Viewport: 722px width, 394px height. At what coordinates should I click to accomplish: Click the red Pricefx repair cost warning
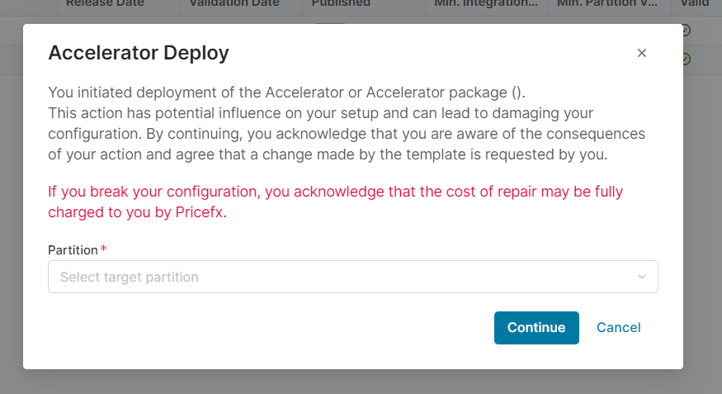(335, 201)
